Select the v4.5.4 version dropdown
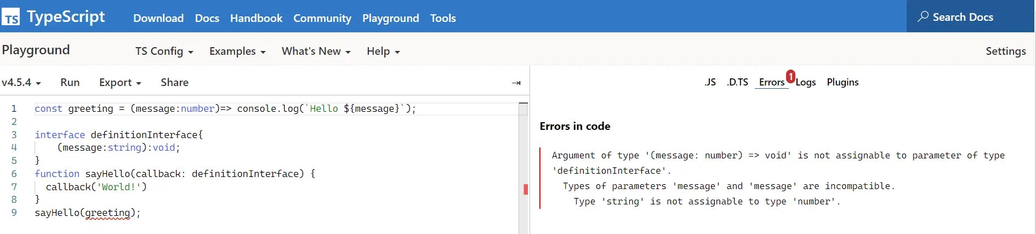The image size is (1036, 234). (x=21, y=83)
